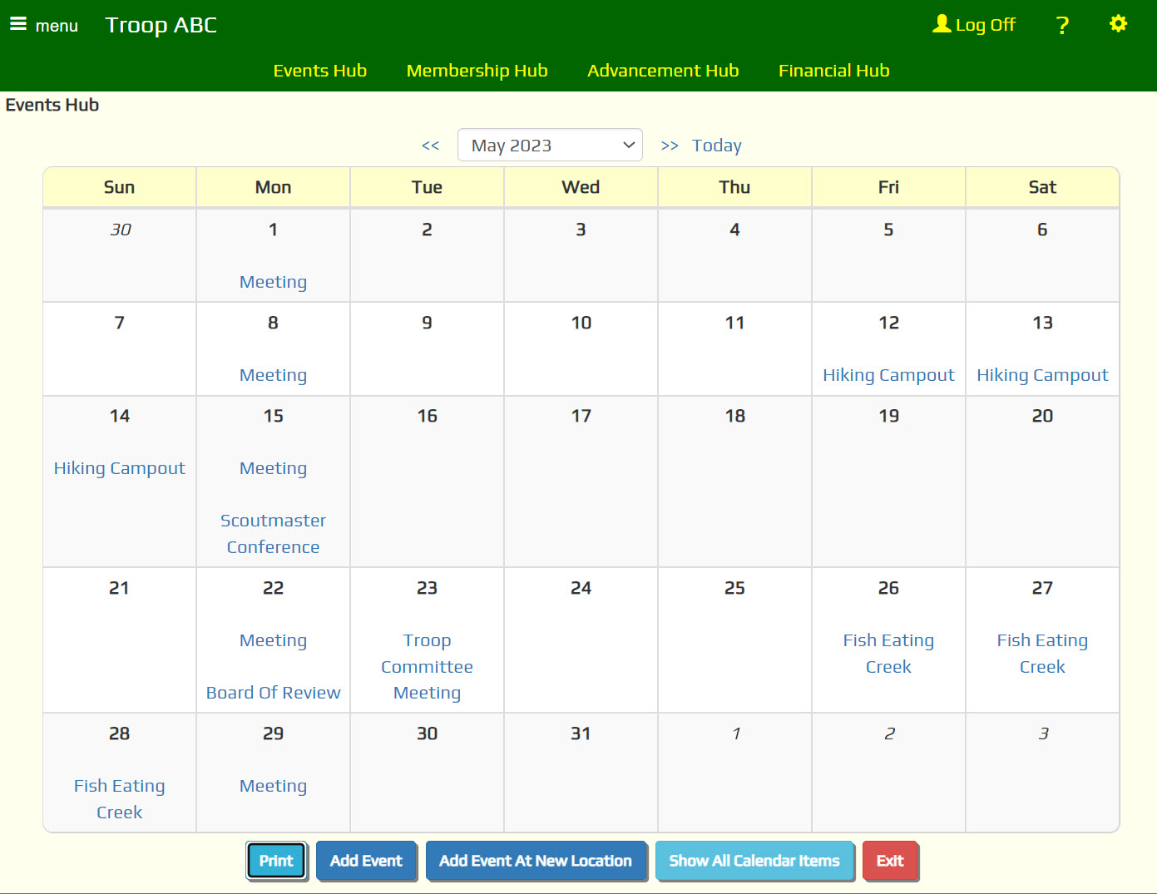Viewport: 1157px width, 894px height.
Task: Open the hamburger menu icon
Action: 18,24
